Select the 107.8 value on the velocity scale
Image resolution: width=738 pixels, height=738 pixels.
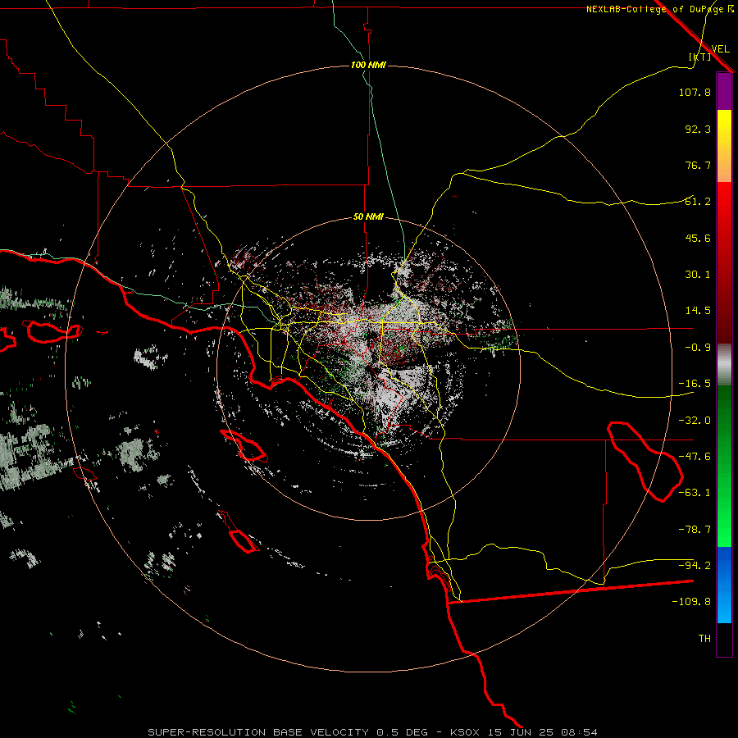[695, 92]
